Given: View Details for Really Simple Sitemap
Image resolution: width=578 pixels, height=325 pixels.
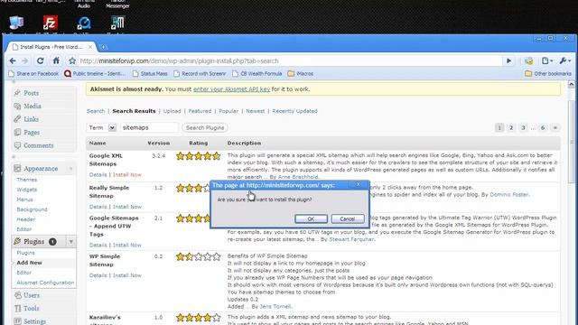Looking at the screenshot, I should pos(98,207).
